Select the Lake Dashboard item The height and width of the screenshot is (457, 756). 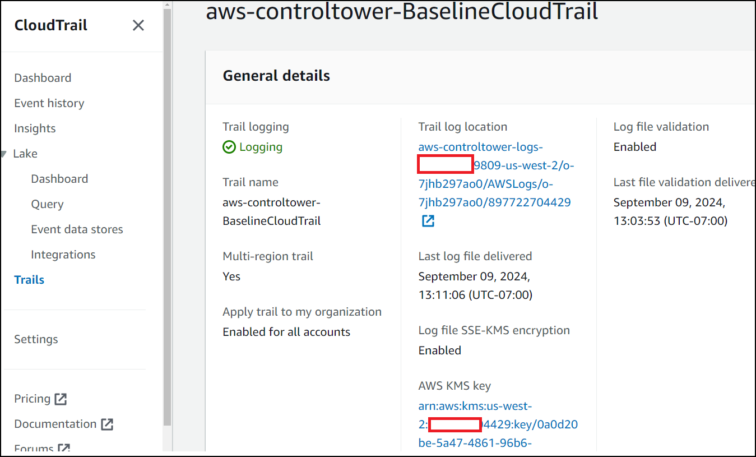pos(59,179)
